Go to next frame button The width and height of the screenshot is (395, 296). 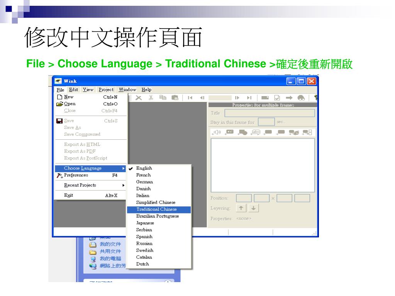click(x=237, y=98)
